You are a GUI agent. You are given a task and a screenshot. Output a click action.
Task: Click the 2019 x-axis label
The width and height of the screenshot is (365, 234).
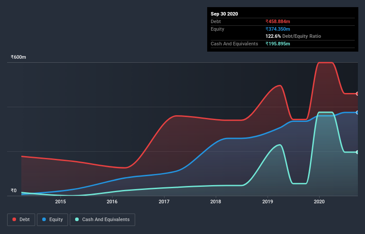tap(268, 202)
